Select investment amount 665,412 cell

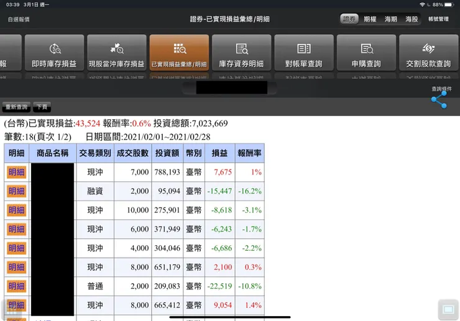point(167,305)
